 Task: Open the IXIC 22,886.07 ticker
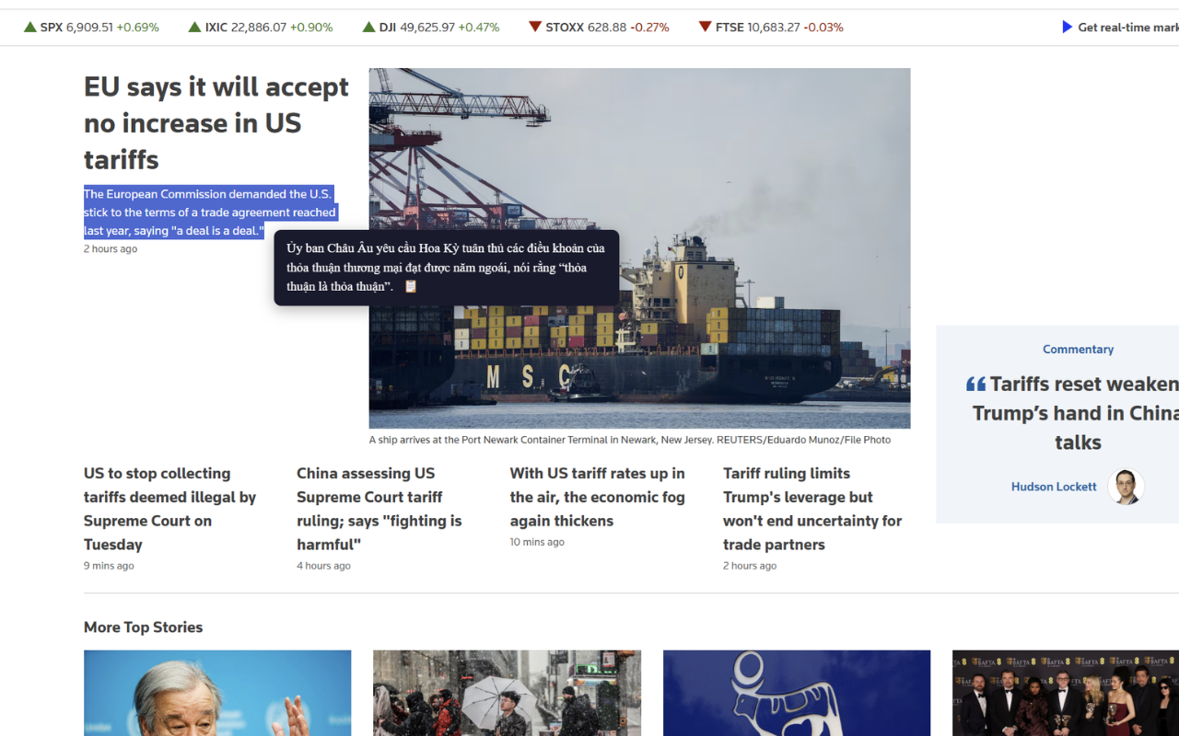tap(261, 28)
